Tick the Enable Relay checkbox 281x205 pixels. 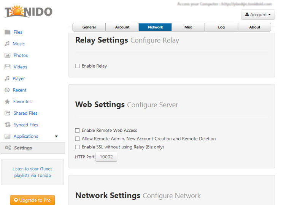click(77, 66)
